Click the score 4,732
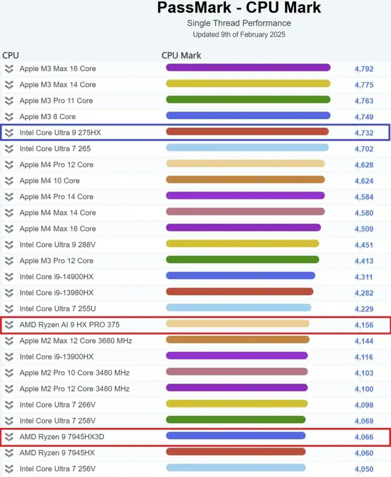The height and width of the screenshot is (477, 391). pyautogui.click(x=364, y=133)
